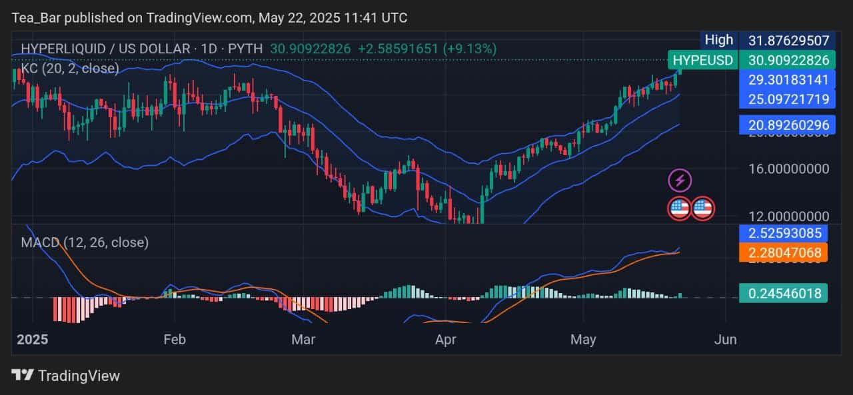Screen dimensions: 853x395
Task: Select middle Keltner value 25.09721719
Action: click(x=788, y=99)
